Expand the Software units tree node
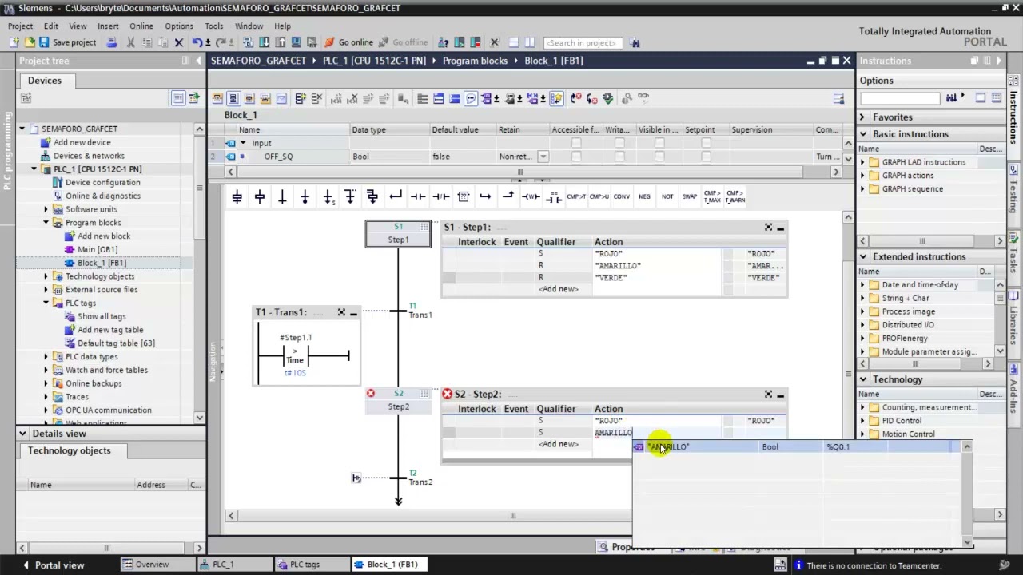The height and width of the screenshot is (575, 1023). tap(46, 209)
